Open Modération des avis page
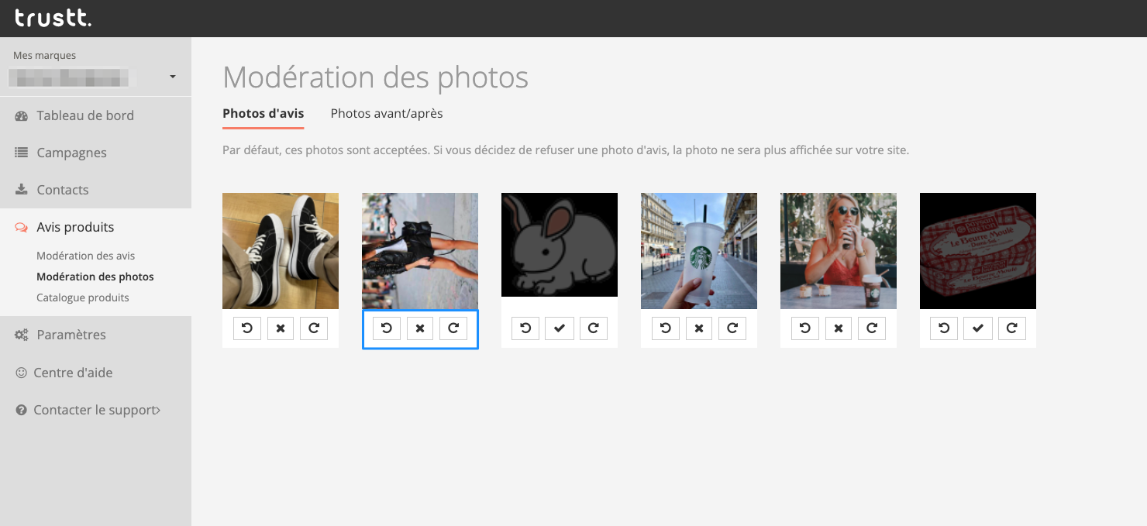1147x526 pixels. pyautogui.click(x=85, y=256)
